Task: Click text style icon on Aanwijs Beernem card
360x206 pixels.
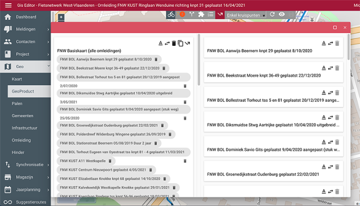Action: click(323, 43)
